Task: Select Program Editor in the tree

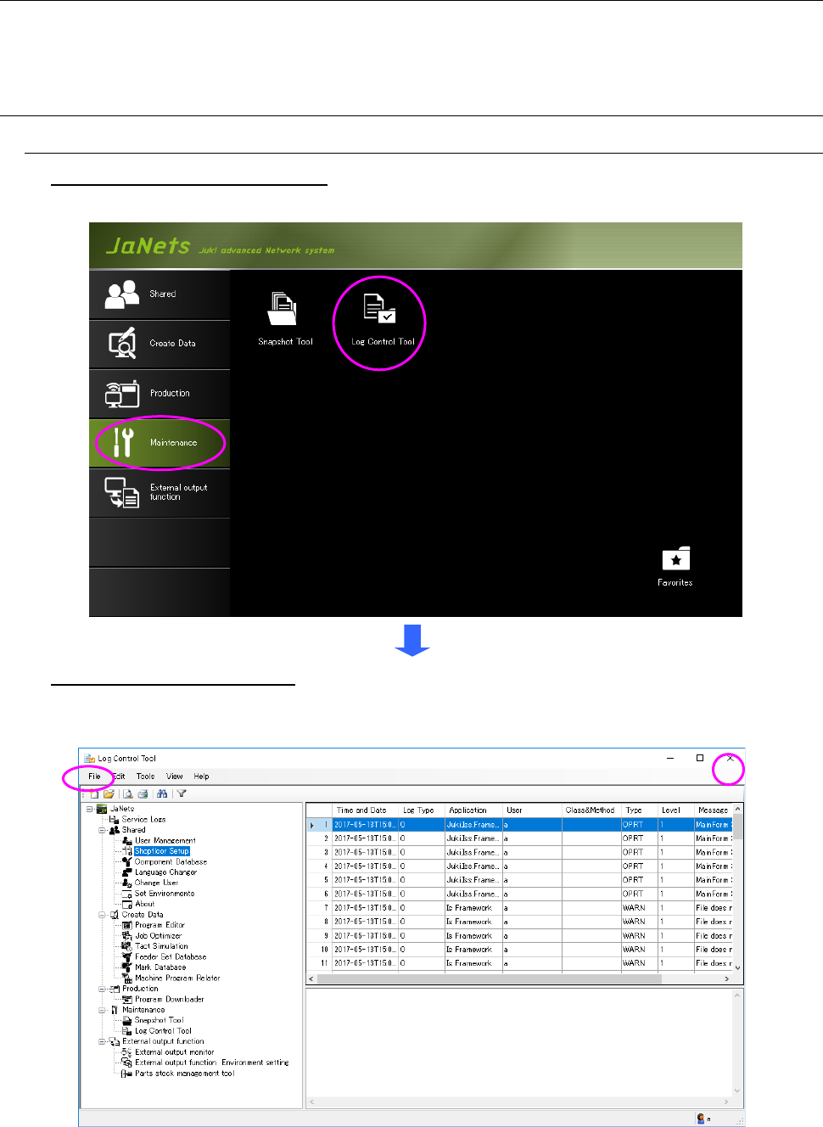Action: pos(160,925)
